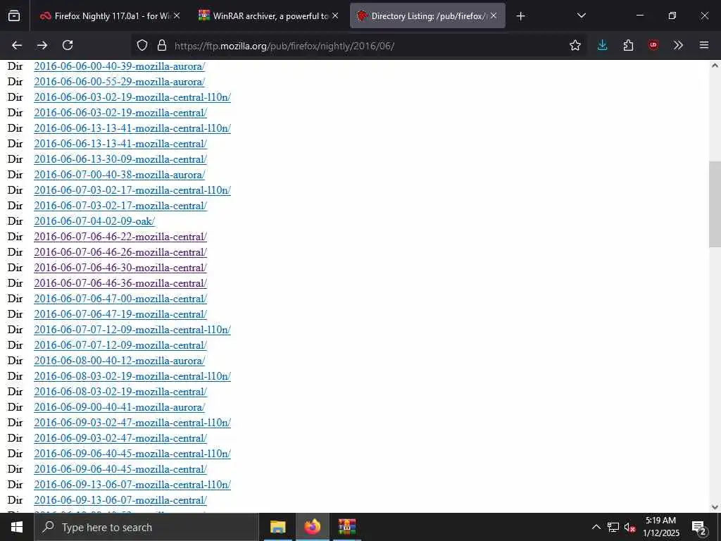Screen dimensions: 721x541
Task: Open WinRAR from the taskbar
Action: click(347, 527)
